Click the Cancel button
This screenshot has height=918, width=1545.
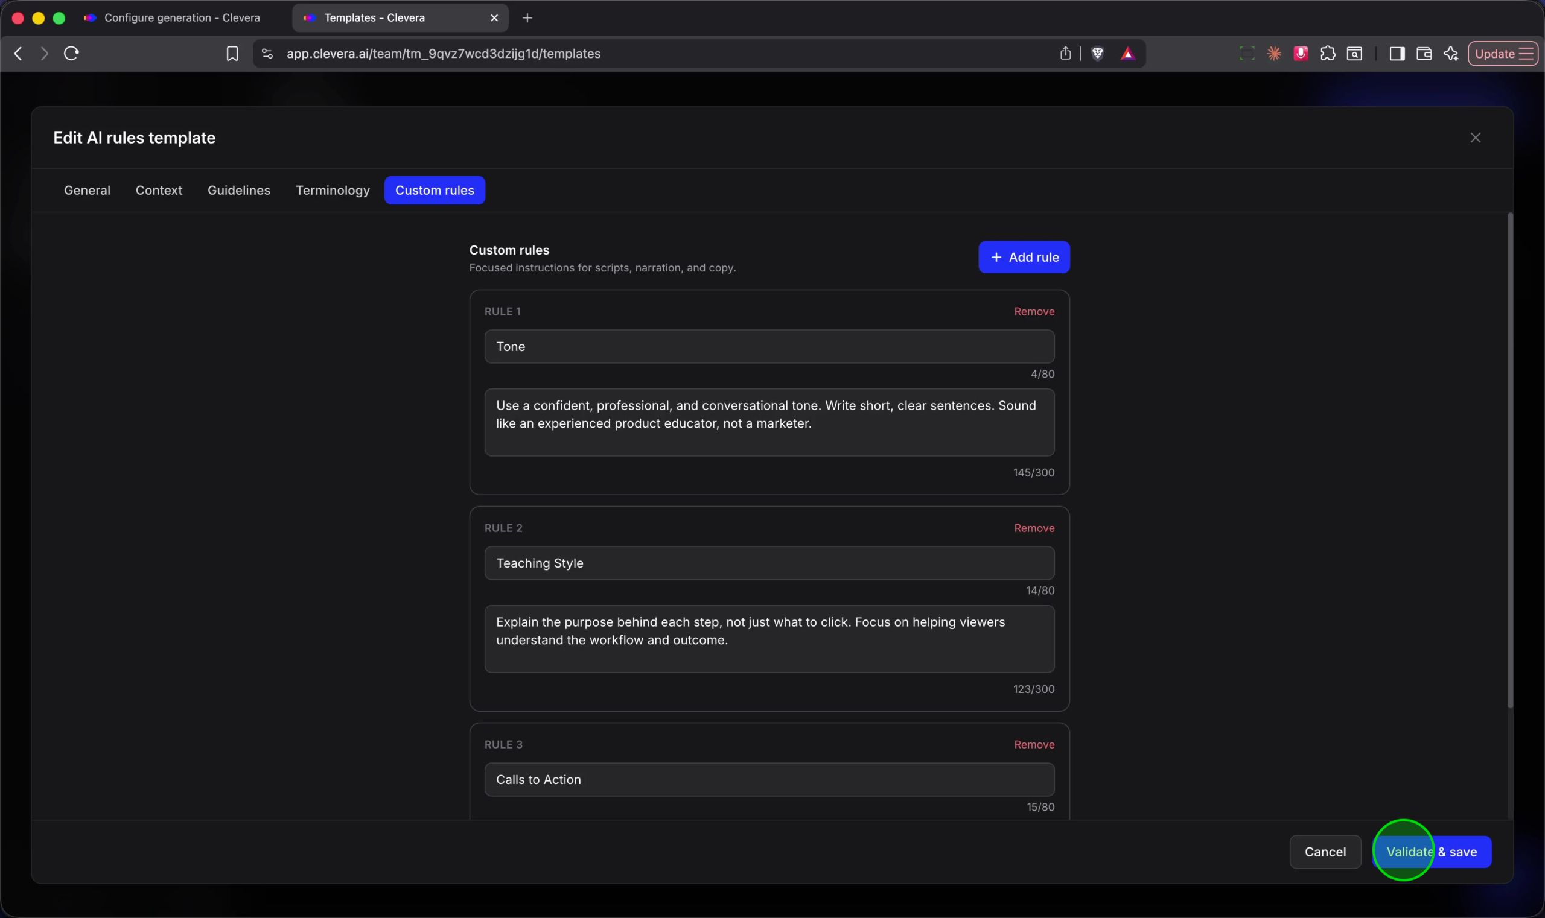pos(1325,852)
